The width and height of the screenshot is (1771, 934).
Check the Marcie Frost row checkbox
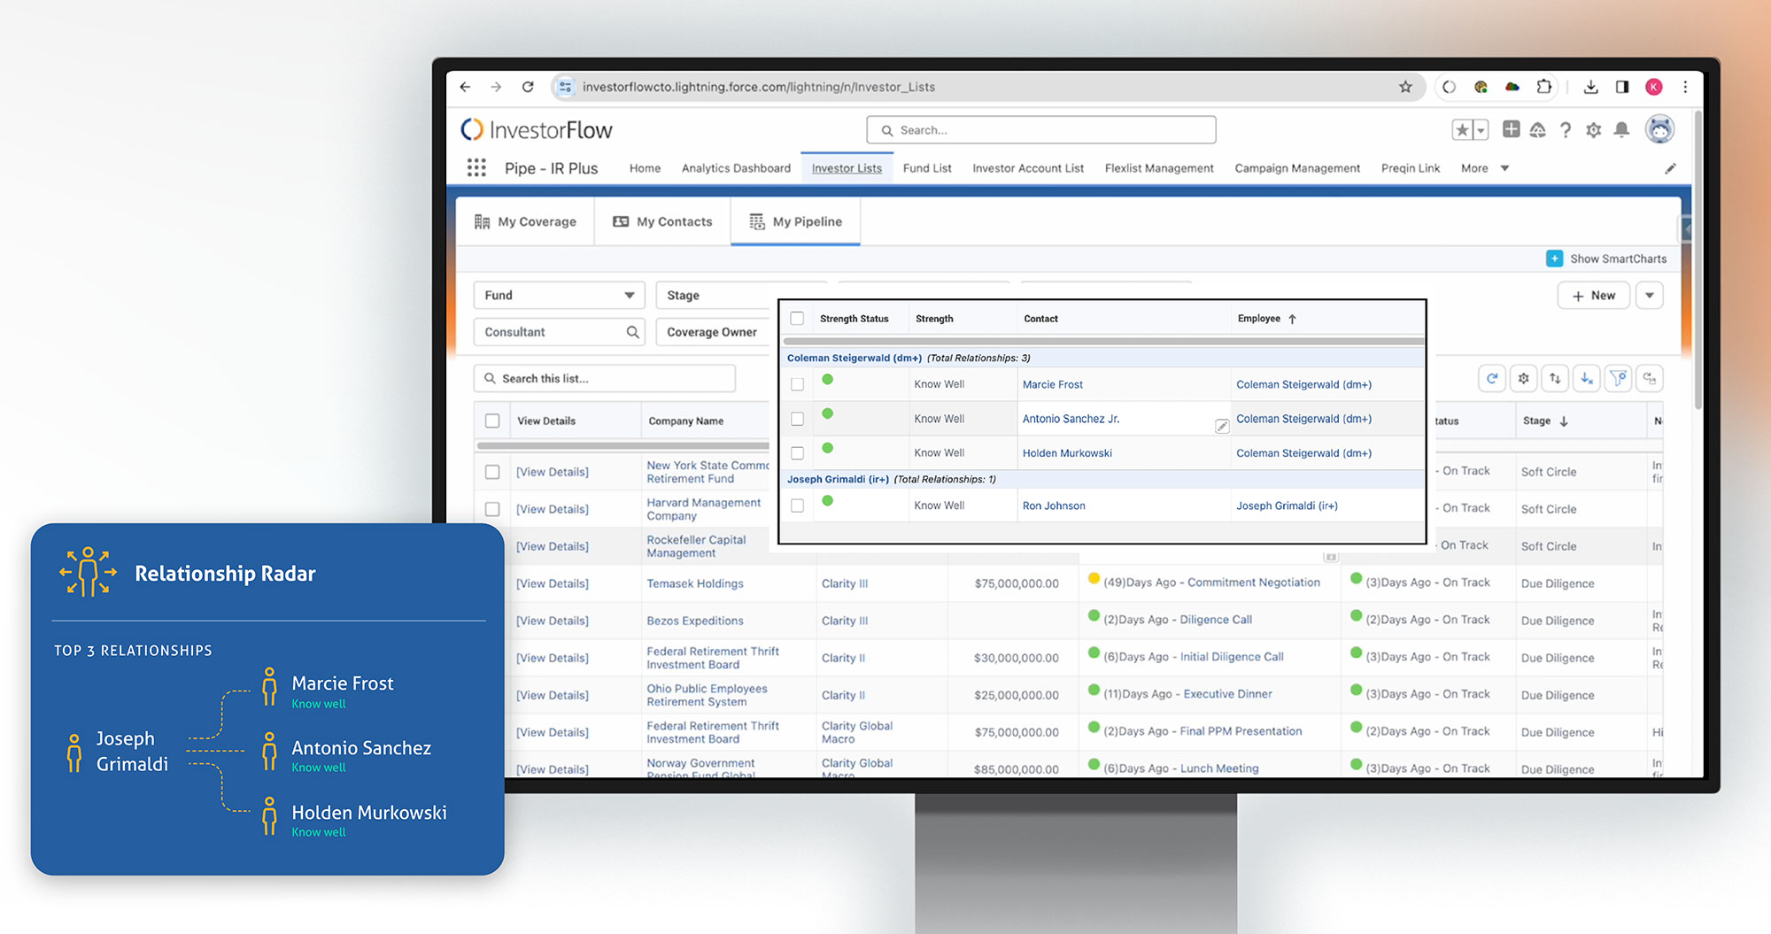[797, 383]
